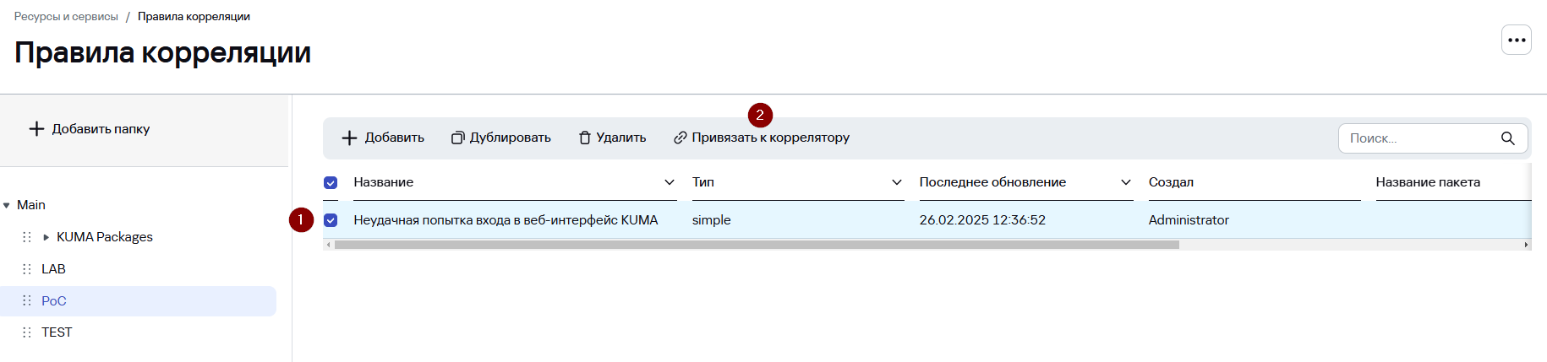Grab the drag handle beside TEST folder
The height and width of the screenshot is (362, 1547).
(27, 332)
